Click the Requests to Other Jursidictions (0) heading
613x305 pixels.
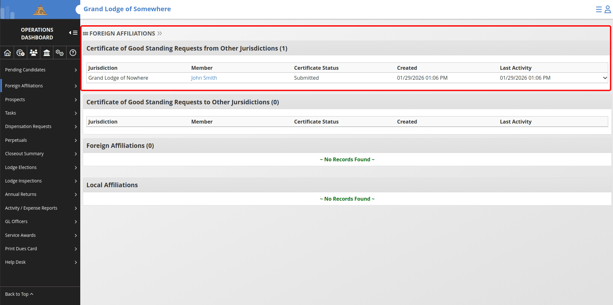[x=183, y=102]
